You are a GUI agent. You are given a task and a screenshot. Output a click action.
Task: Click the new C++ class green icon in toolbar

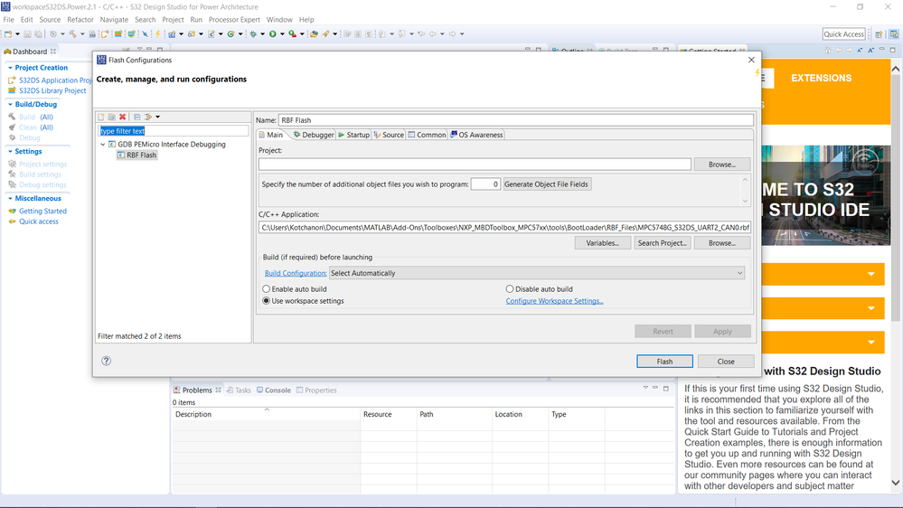(x=230, y=34)
